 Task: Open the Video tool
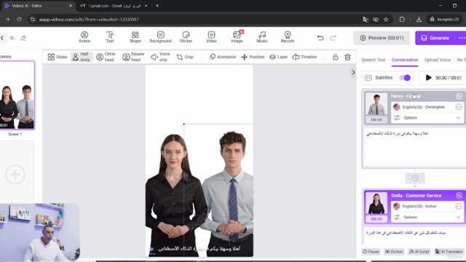(211, 37)
